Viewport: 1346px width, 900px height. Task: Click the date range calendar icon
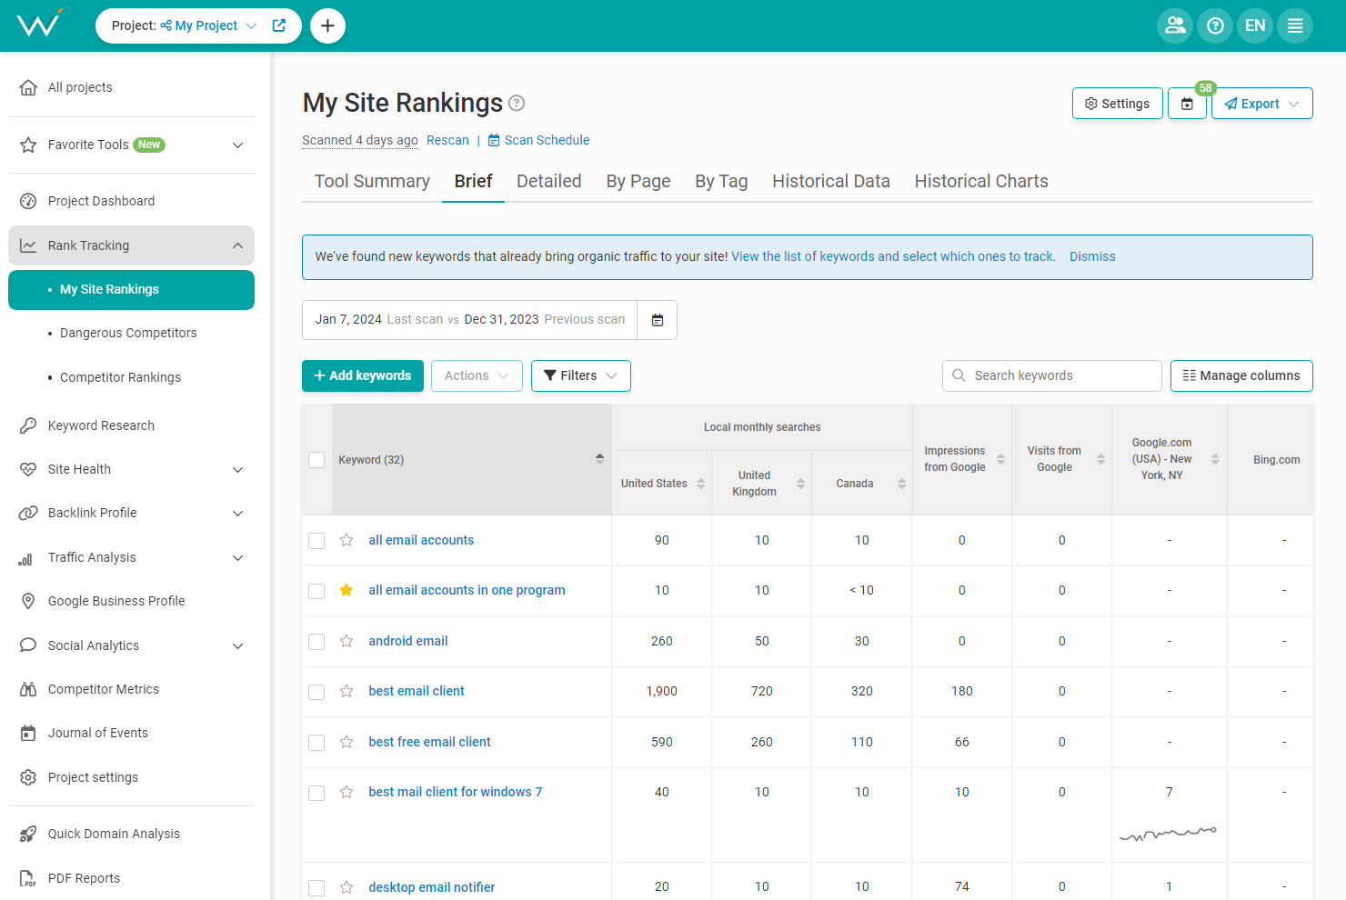tap(658, 320)
